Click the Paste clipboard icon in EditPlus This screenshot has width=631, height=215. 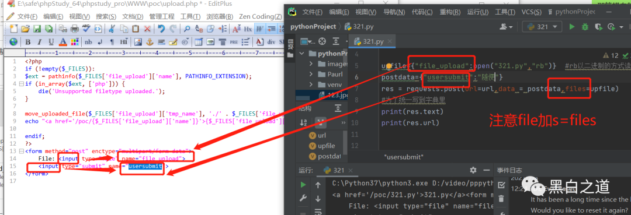[136, 29]
